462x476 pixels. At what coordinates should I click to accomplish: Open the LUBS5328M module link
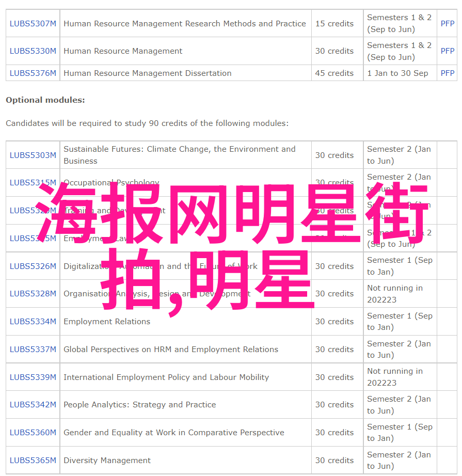(33, 294)
